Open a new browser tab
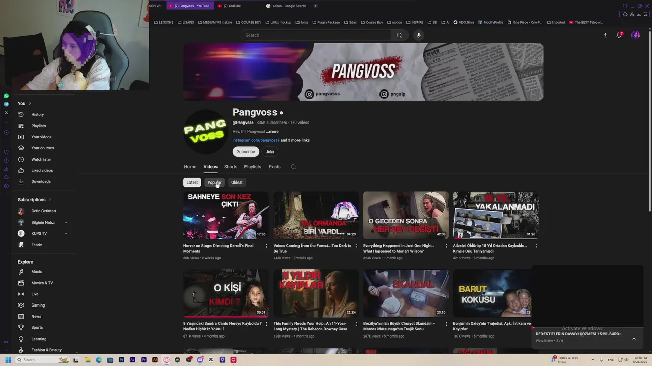Screen dimensions: 652x366 tap(315, 6)
